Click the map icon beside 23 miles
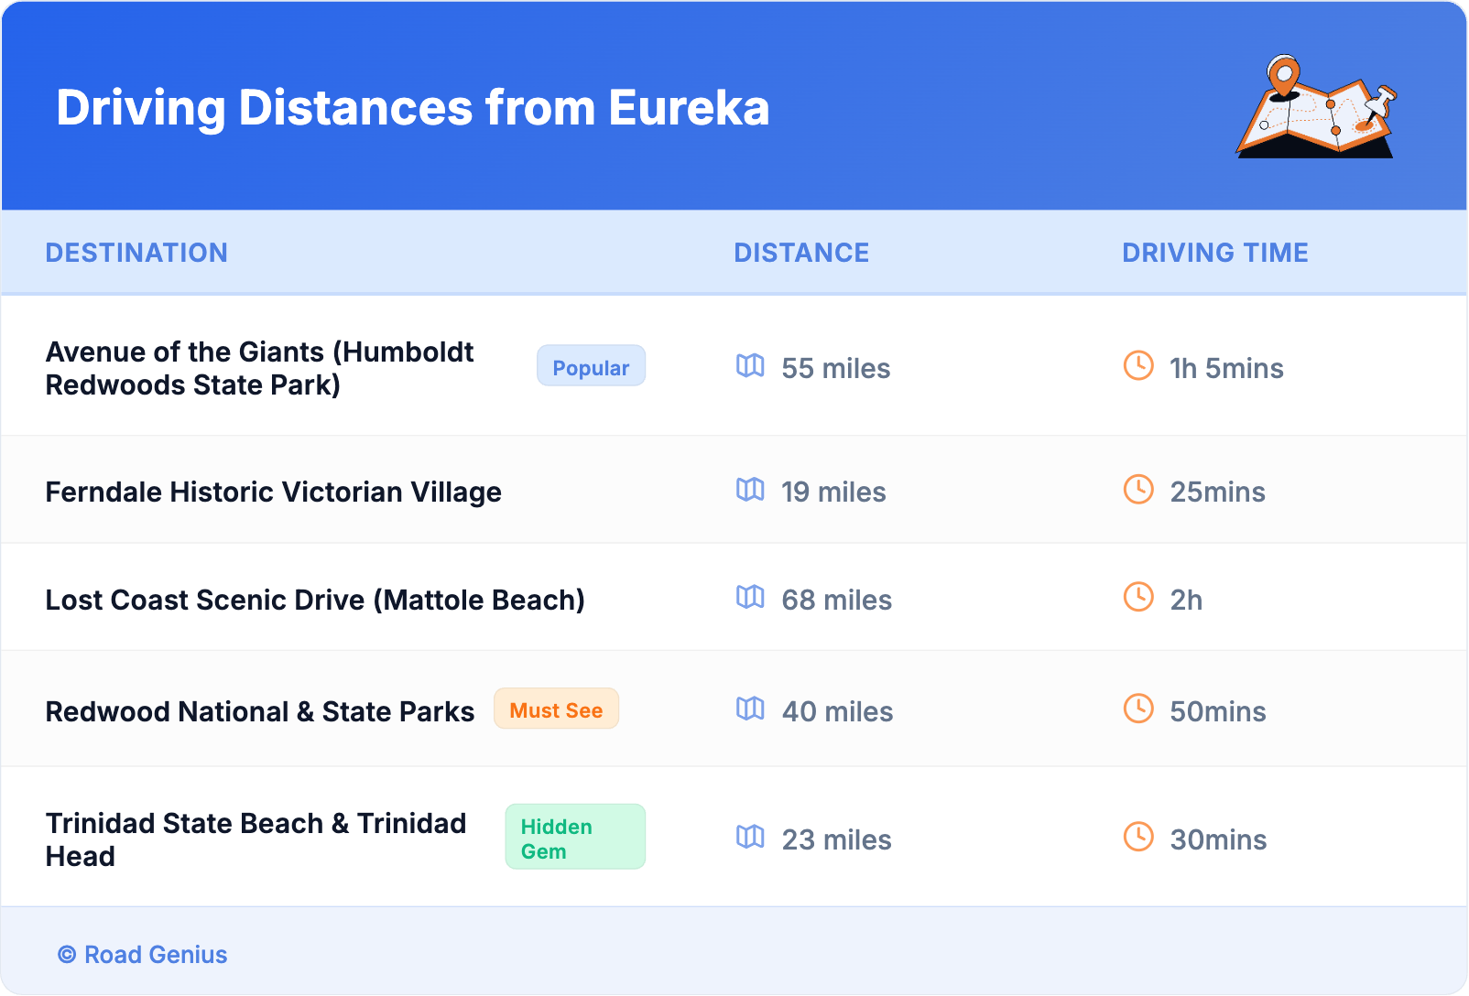The height and width of the screenshot is (996, 1469). point(750,837)
